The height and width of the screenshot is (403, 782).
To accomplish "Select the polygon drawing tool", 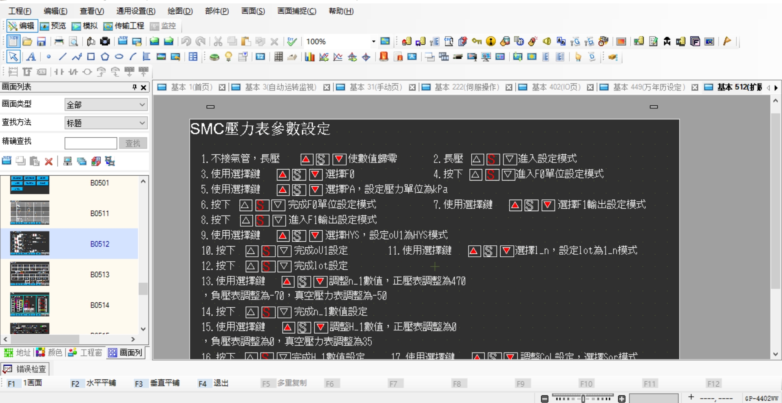I will [x=105, y=57].
